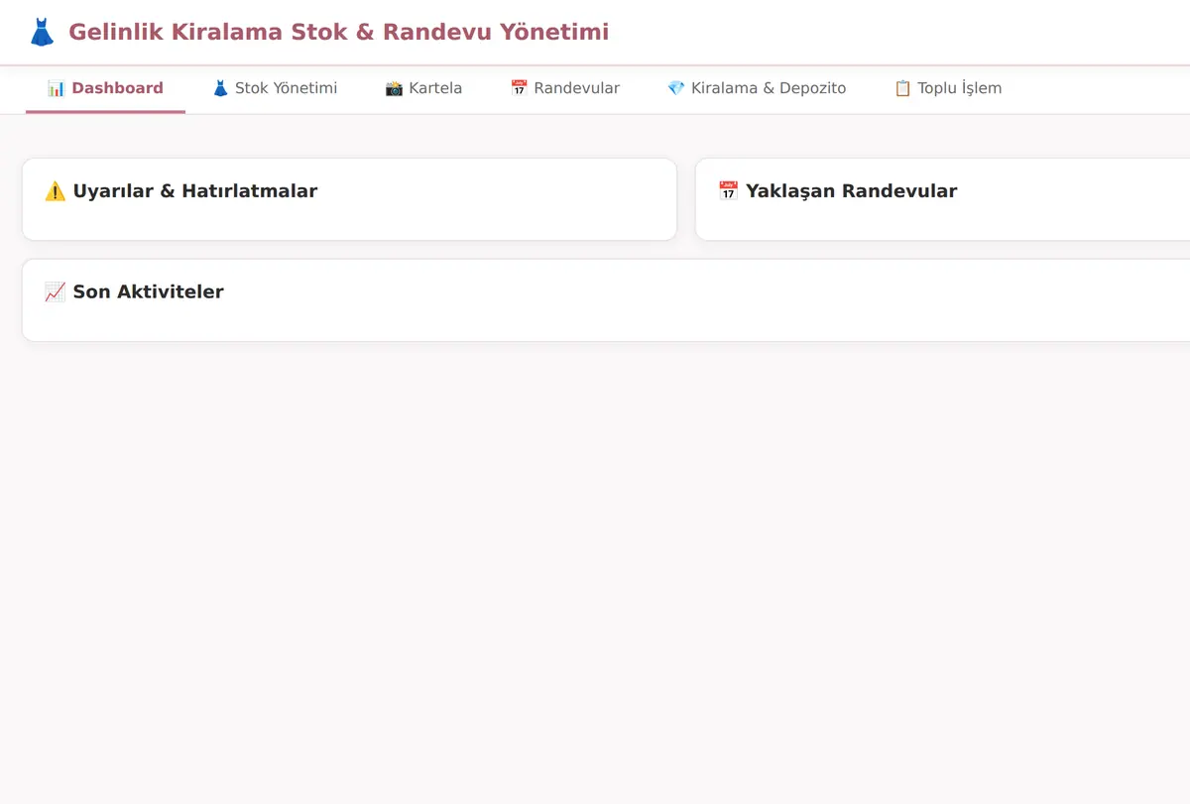This screenshot has width=1190, height=804.
Task: Click the calendar icon beside Yaklaşan Randevular
Action: coord(728,191)
